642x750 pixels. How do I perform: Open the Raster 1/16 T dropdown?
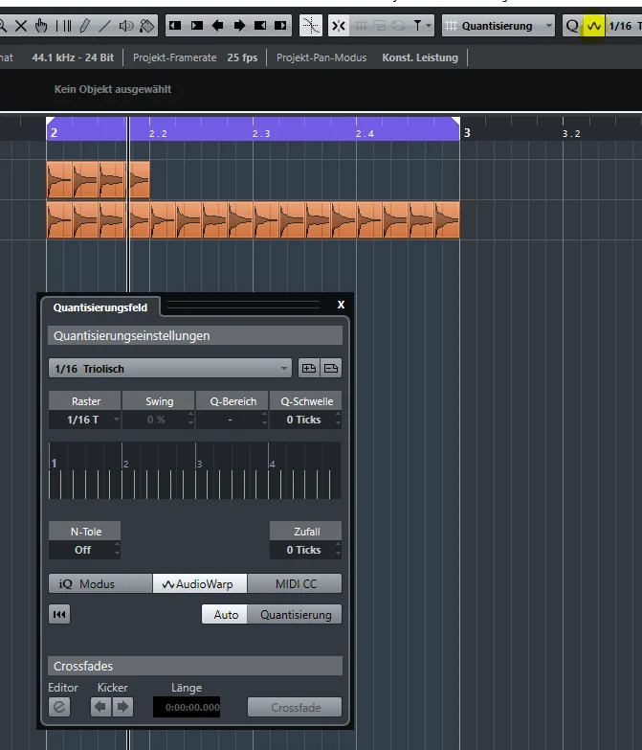point(84,420)
